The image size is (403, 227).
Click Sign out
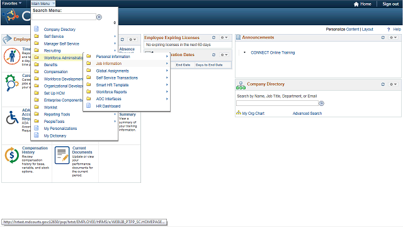(390, 4)
